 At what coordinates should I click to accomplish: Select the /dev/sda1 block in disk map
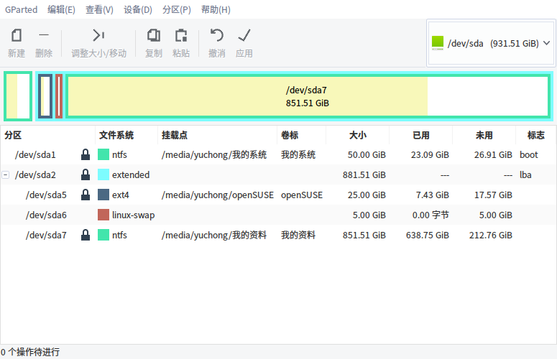point(18,96)
